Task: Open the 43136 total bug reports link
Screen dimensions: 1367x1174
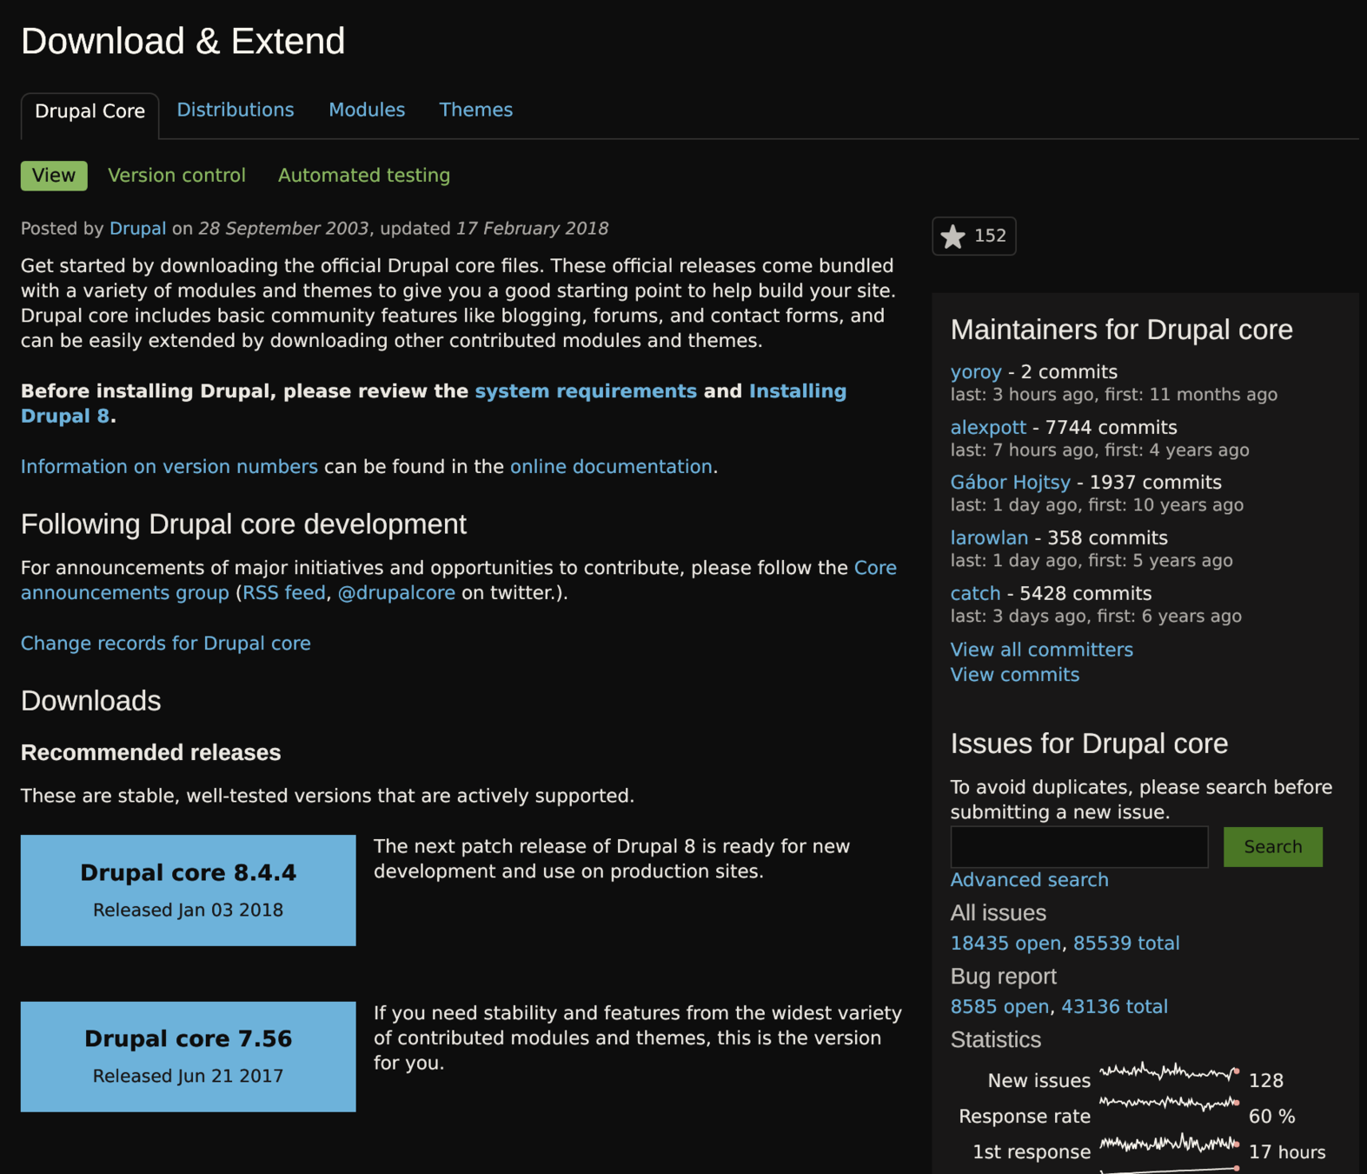Action: pos(1114,1007)
